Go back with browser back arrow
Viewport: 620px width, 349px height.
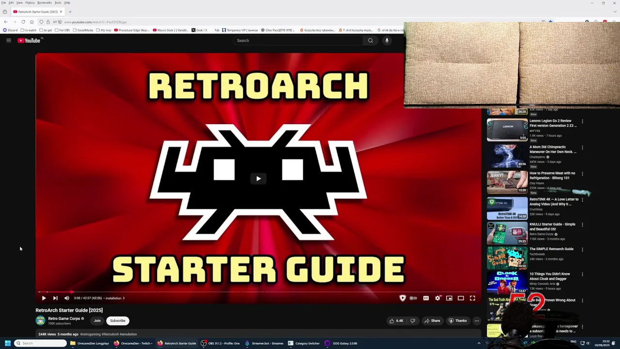[5, 22]
